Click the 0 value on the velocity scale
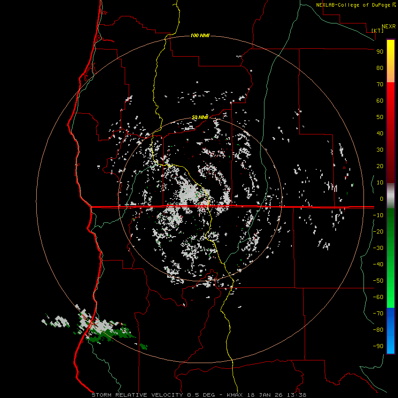The height and width of the screenshot is (398, 398). 382,199
